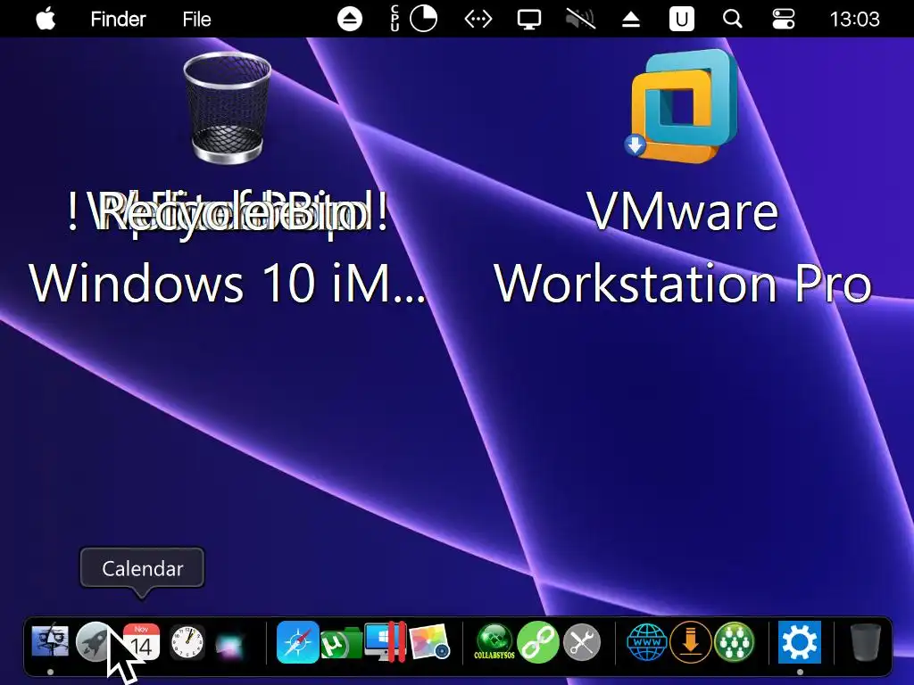Open Calendar icon showing Nov 14
The image size is (914, 685).
tap(142, 642)
